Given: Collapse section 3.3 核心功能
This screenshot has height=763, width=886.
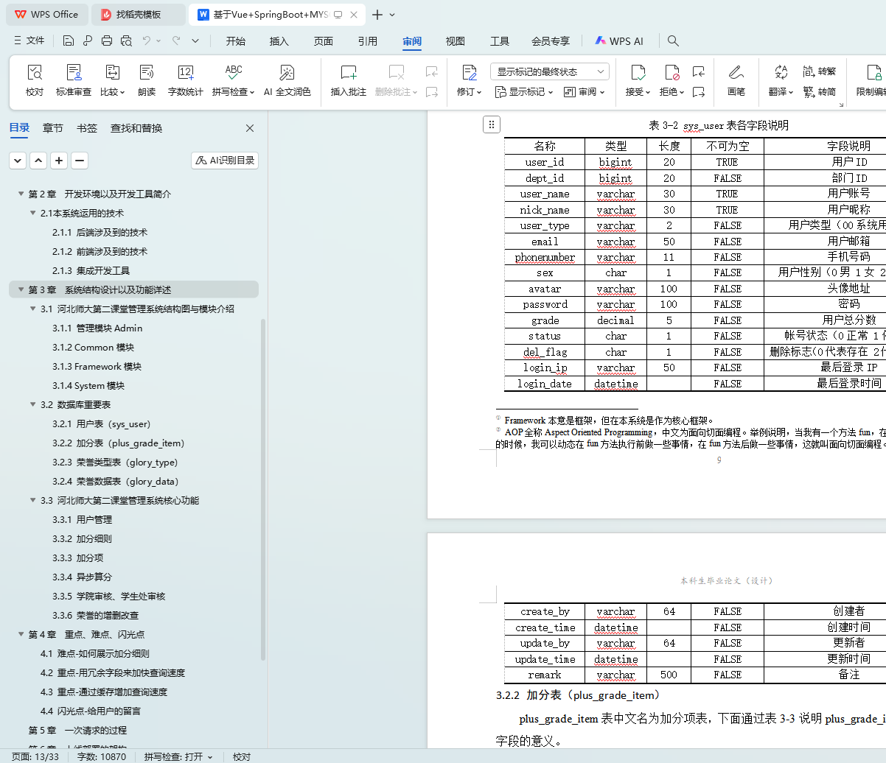Looking at the screenshot, I should [x=33, y=500].
